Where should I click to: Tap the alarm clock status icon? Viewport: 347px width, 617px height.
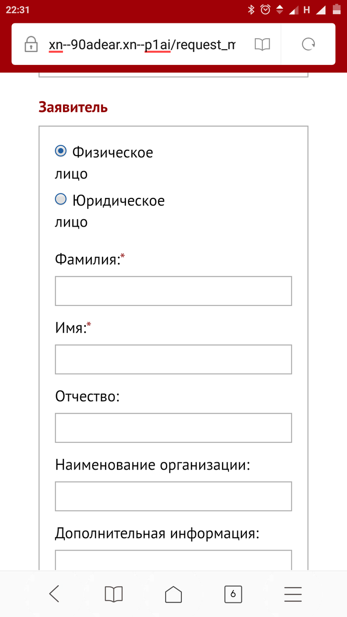click(x=266, y=9)
